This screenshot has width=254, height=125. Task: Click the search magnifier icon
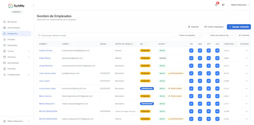(40, 35)
